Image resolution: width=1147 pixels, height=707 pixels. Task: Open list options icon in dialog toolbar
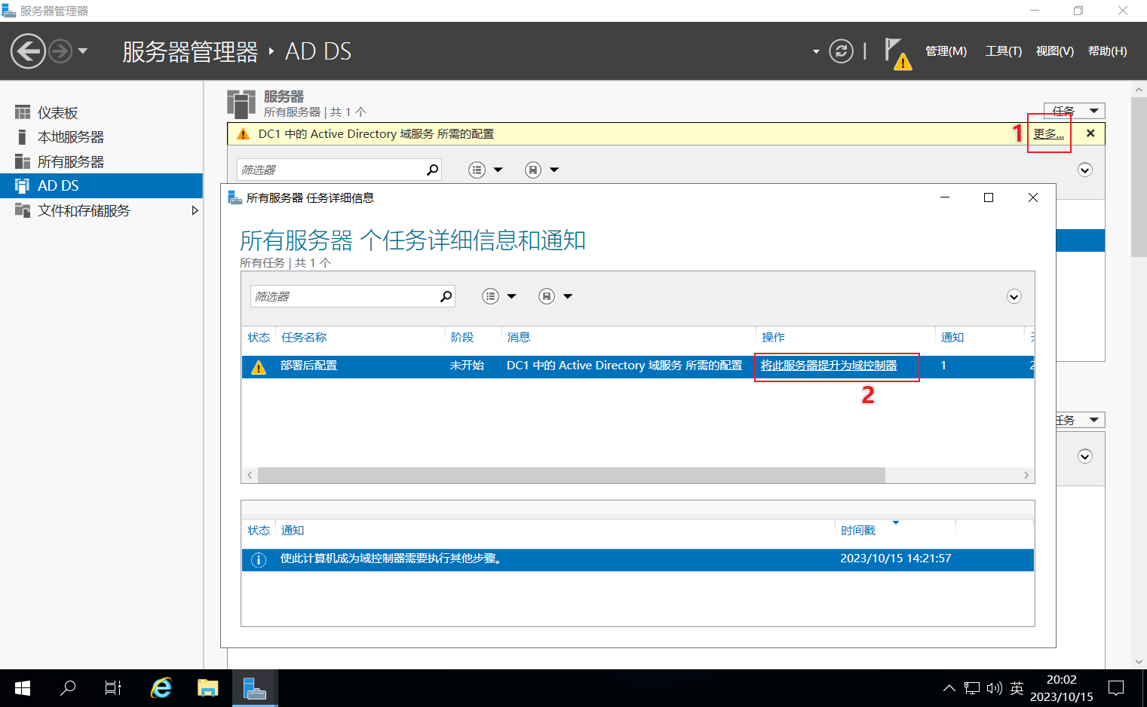pos(490,296)
